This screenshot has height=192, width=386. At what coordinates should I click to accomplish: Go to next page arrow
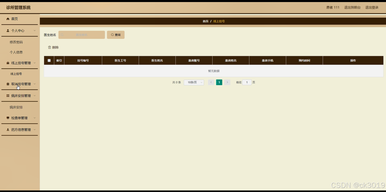[x=227, y=82]
